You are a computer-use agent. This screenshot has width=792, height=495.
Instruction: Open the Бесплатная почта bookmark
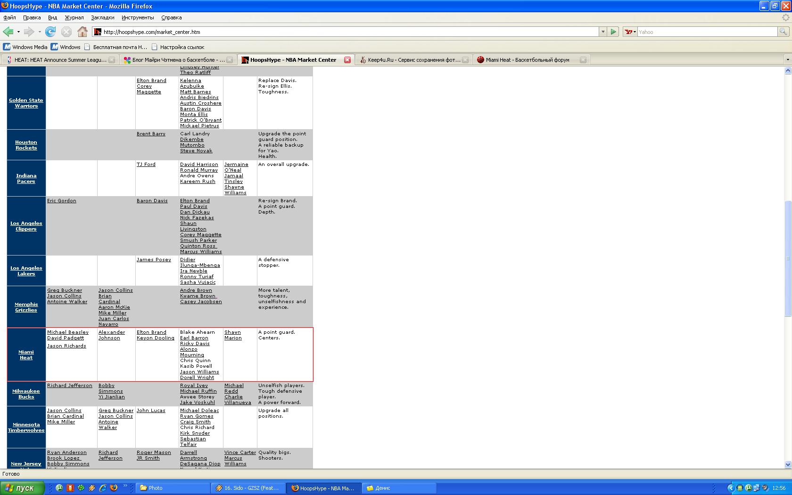[115, 47]
